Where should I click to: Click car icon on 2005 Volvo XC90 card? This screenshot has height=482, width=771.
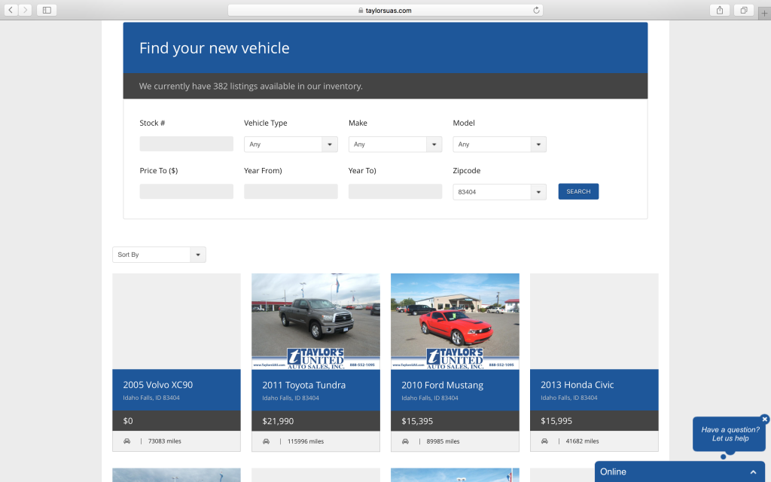click(126, 441)
